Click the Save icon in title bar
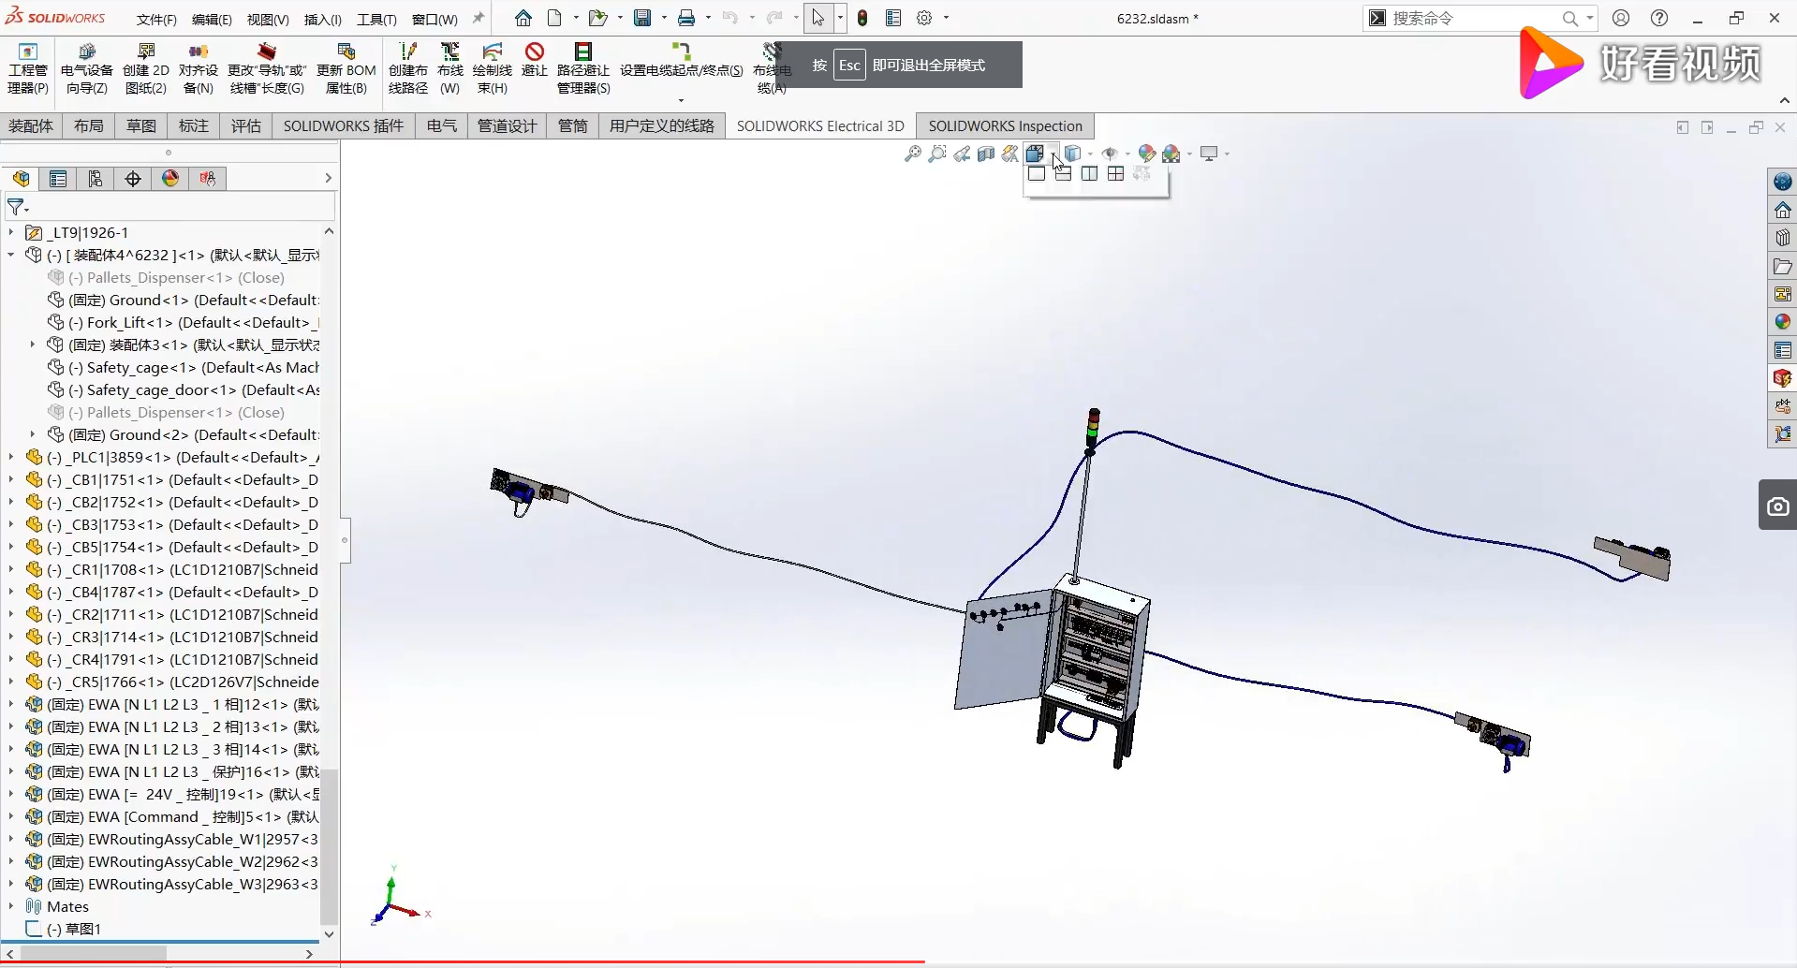Viewport: 1797px width, 968px height. 642,18
